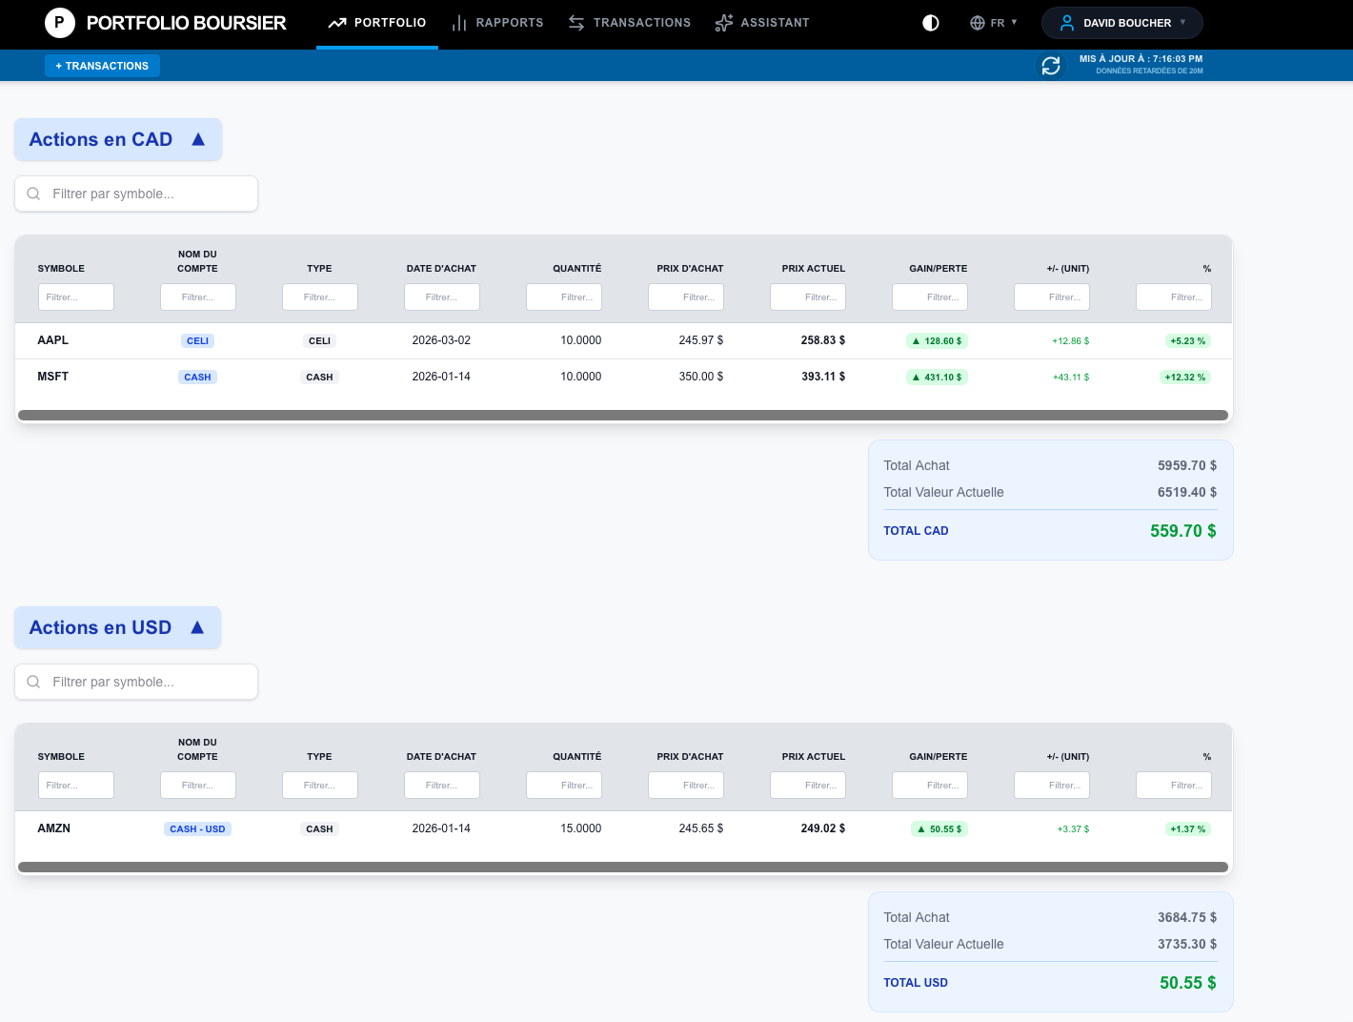Screen dimensions: 1353x1022
Task: Toggle dark mode with the contrast icon
Action: [x=930, y=22]
